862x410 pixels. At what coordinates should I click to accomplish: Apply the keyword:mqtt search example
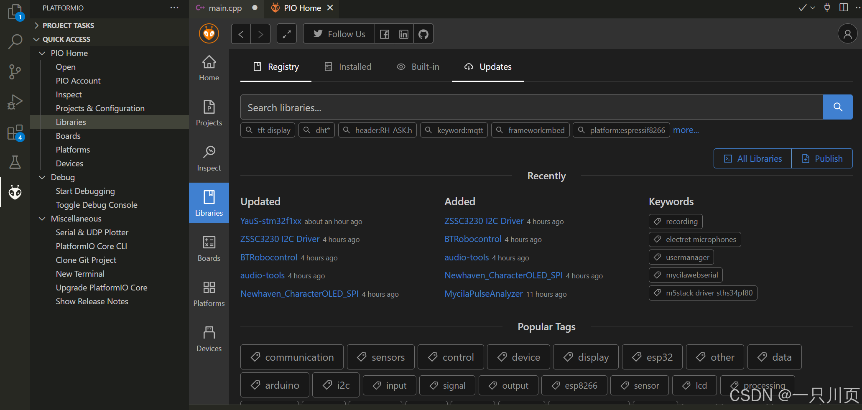point(454,130)
